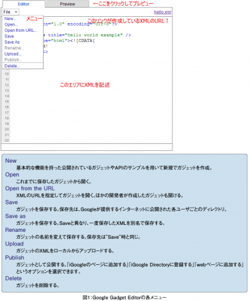Choose Delete... from the File menu

tap(12, 66)
